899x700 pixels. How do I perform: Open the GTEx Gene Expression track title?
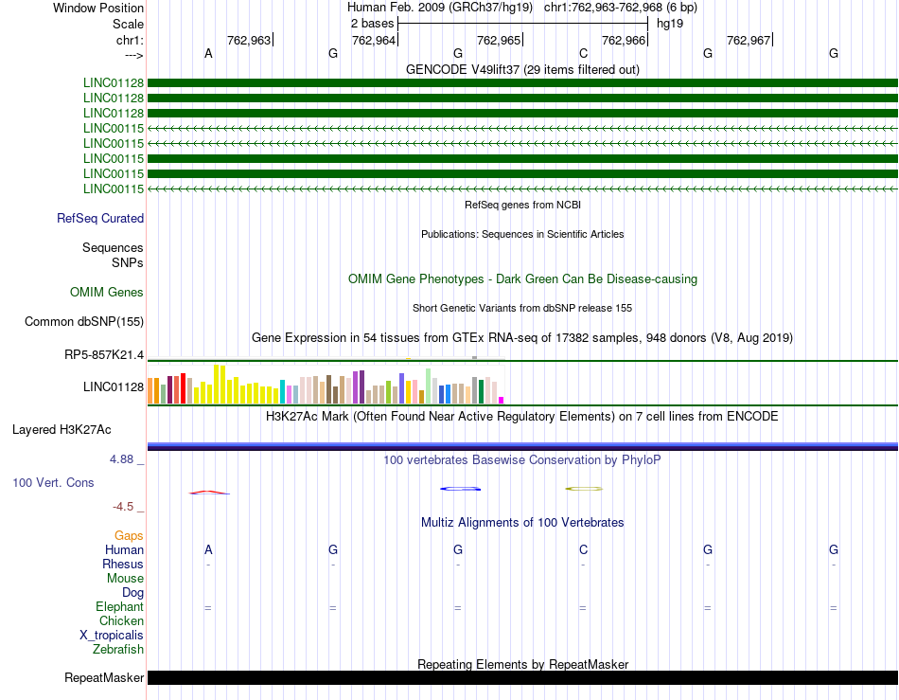click(522, 337)
